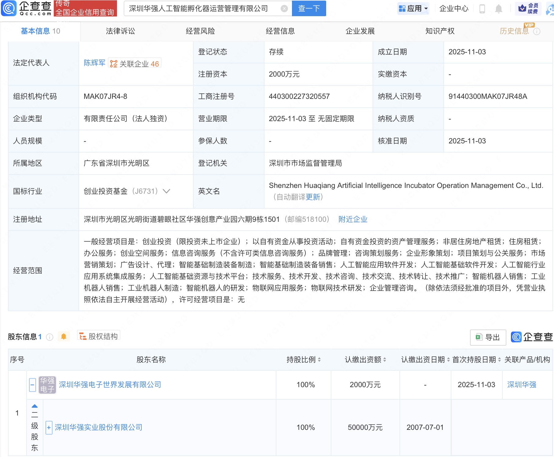Viewport: 554px width, 457px height.
Task: Switch to the 知识产权 tab
Action: [x=440, y=31]
